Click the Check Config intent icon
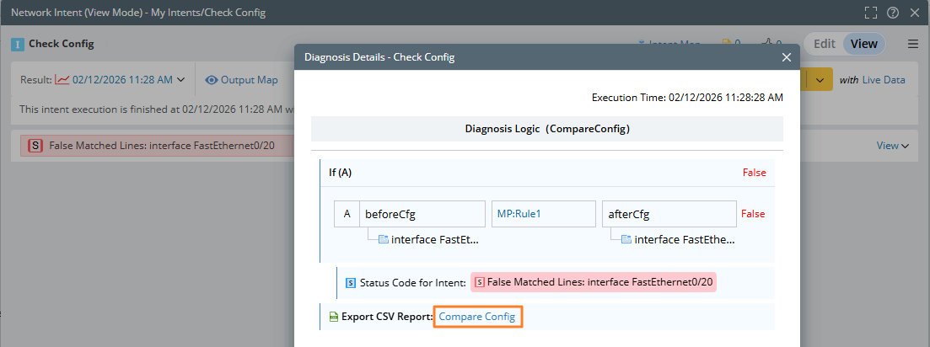 click(17, 44)
